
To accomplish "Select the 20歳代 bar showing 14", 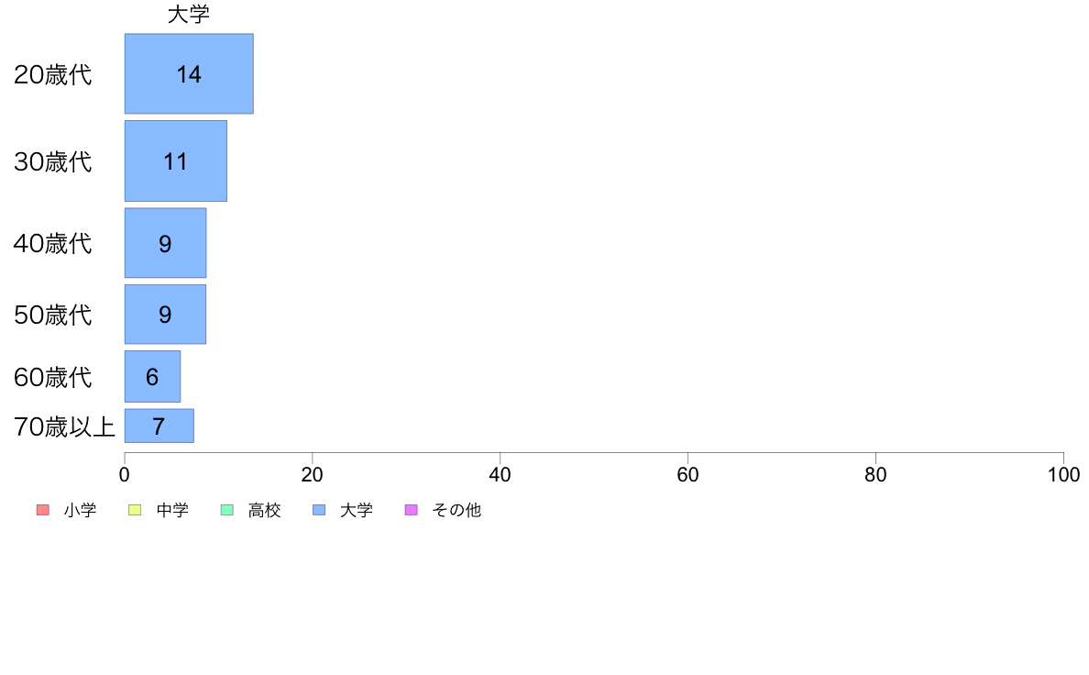I will click(189, 73).
